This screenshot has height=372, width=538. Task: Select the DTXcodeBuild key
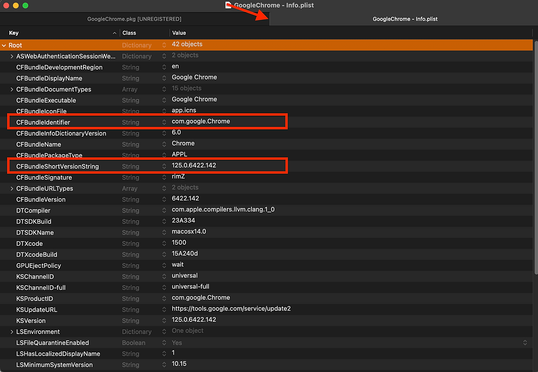tap(37, 254)
